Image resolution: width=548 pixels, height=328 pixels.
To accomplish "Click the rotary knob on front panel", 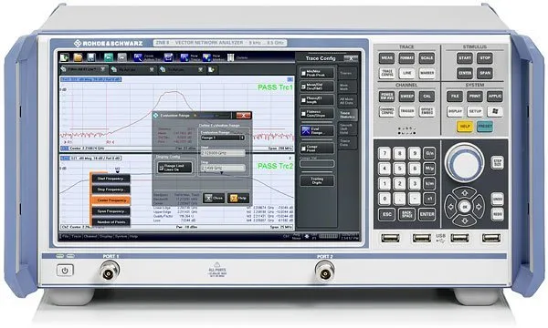I will (x=465, y=162).
